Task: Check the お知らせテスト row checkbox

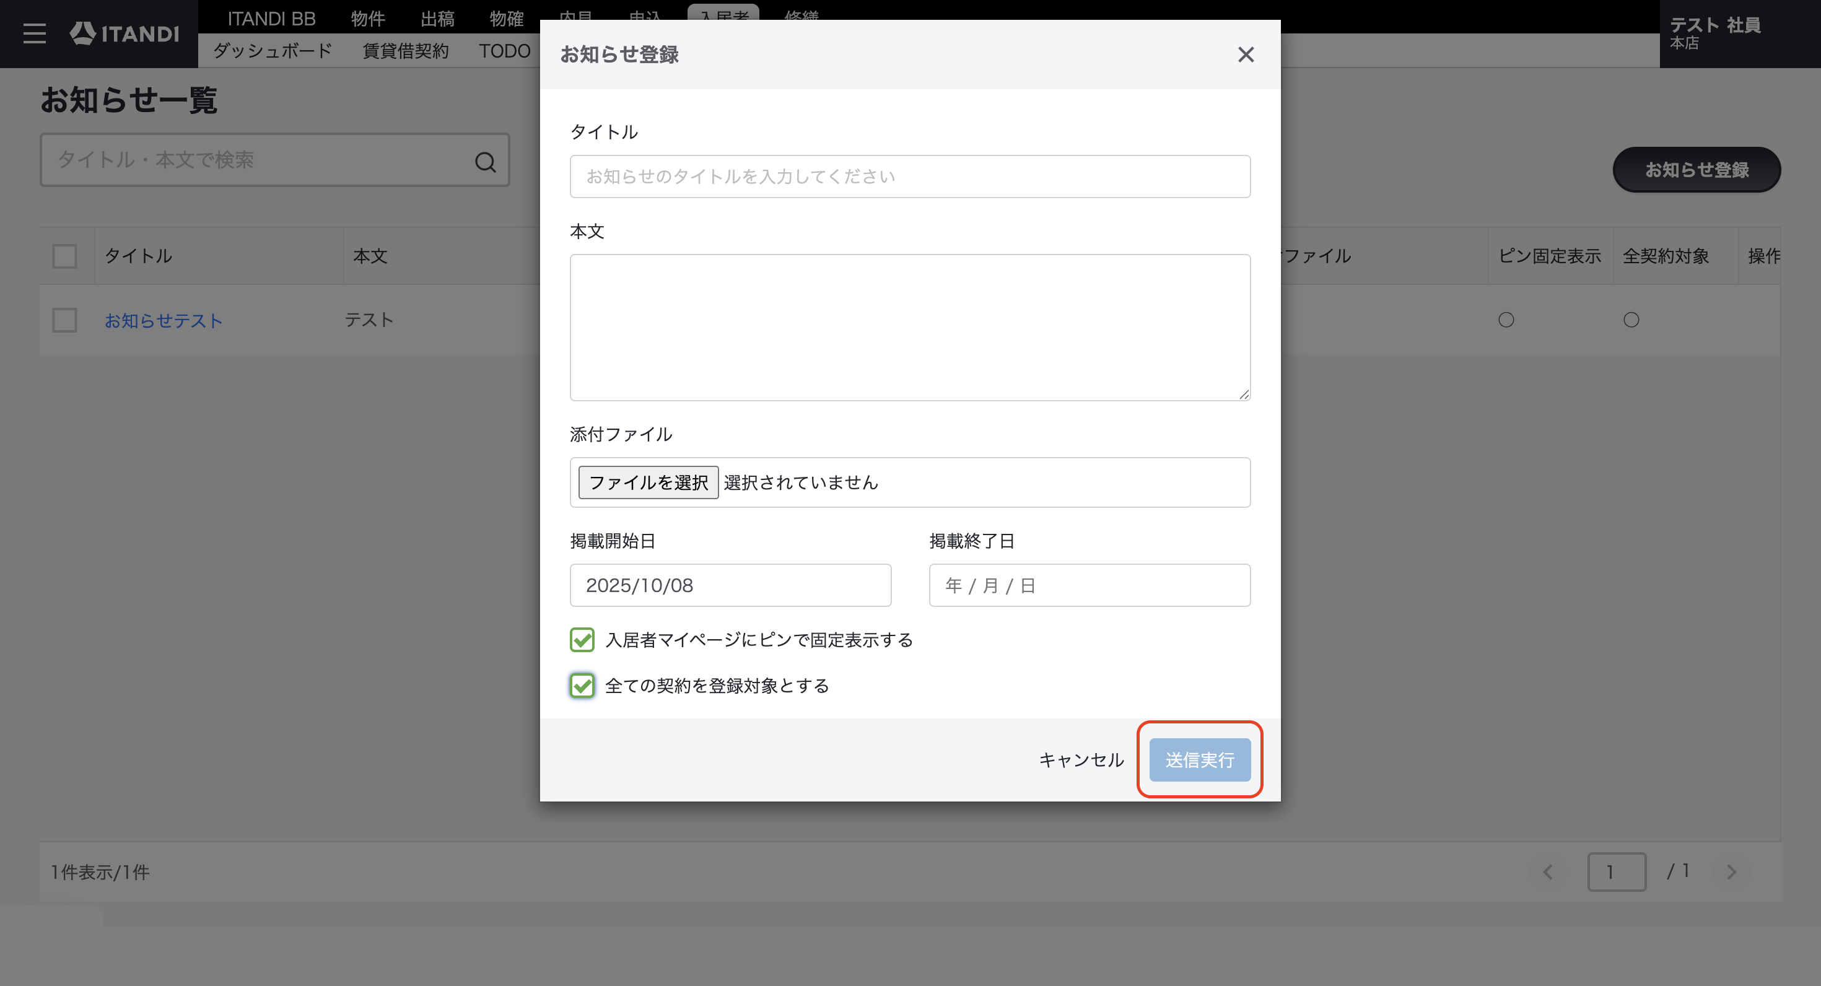Action: [x=64, y=320]
